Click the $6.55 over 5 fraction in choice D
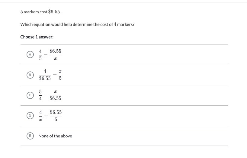This screenshot has height=158, width=247. click(x=56, y=116)
